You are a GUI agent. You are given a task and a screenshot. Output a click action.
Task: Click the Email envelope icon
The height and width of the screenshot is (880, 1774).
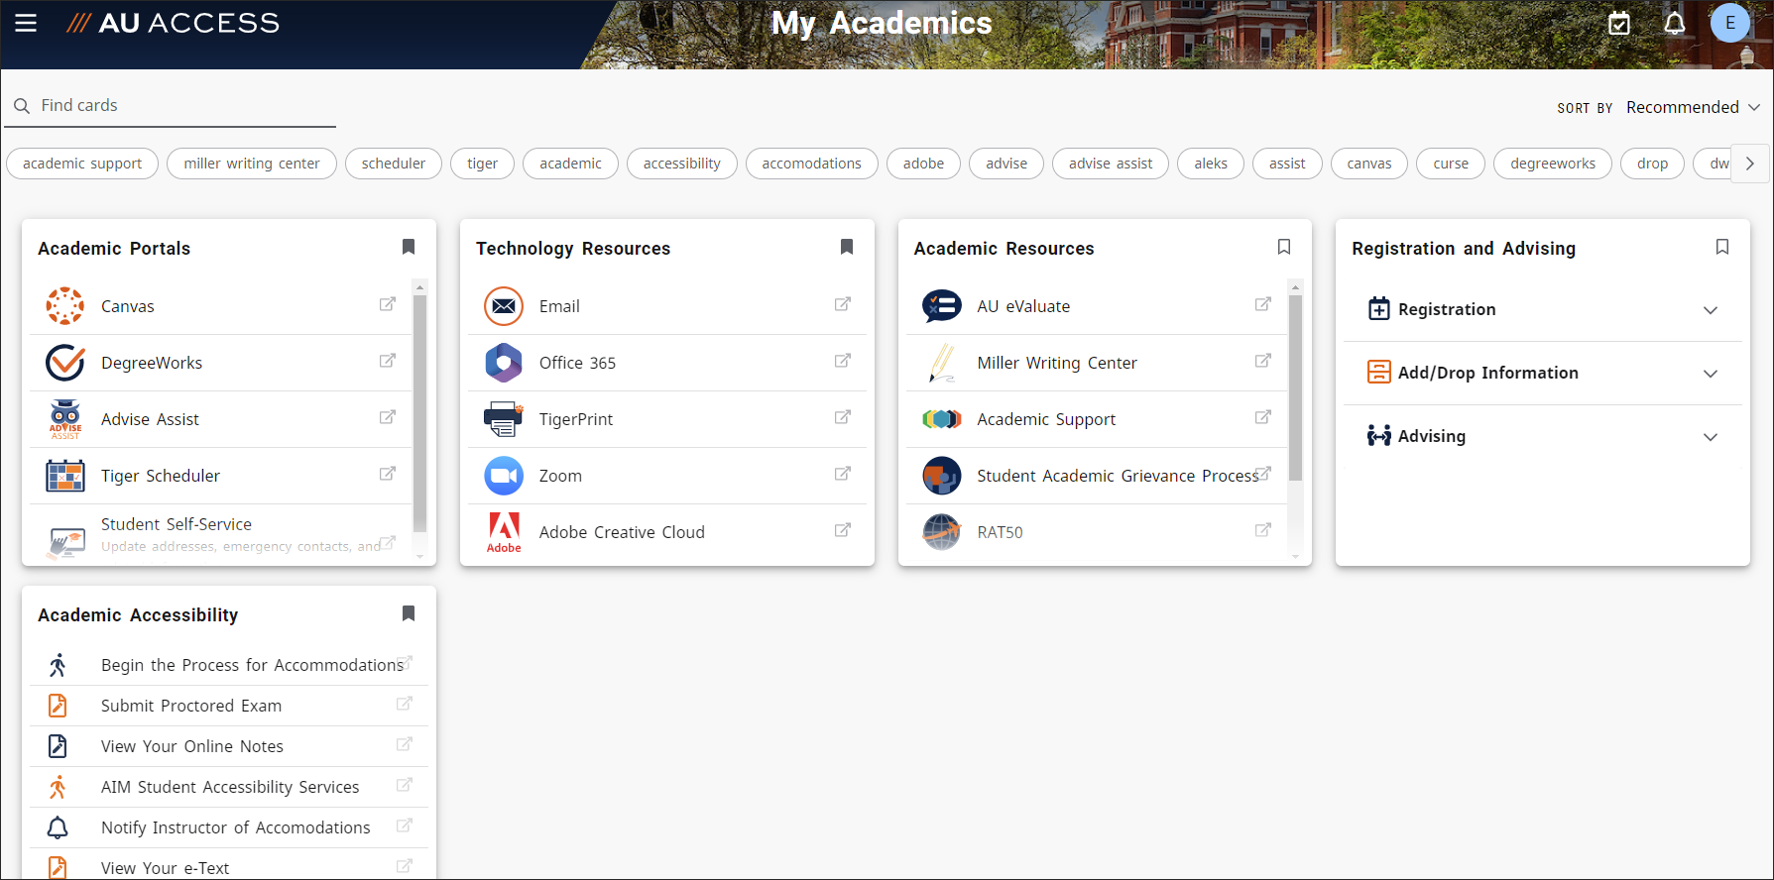[x=504, y=306]
